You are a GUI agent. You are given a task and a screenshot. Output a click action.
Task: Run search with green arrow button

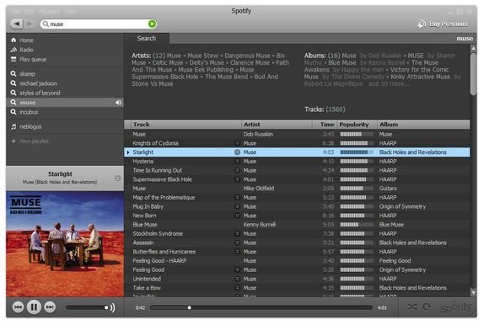click(152, 24)
